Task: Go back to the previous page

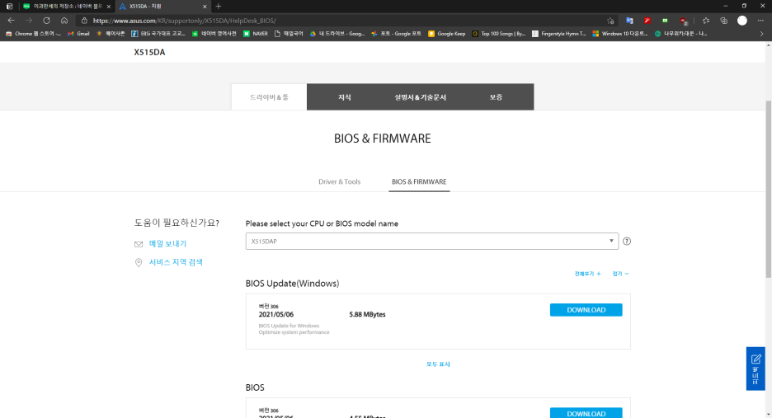Action: 11,21
